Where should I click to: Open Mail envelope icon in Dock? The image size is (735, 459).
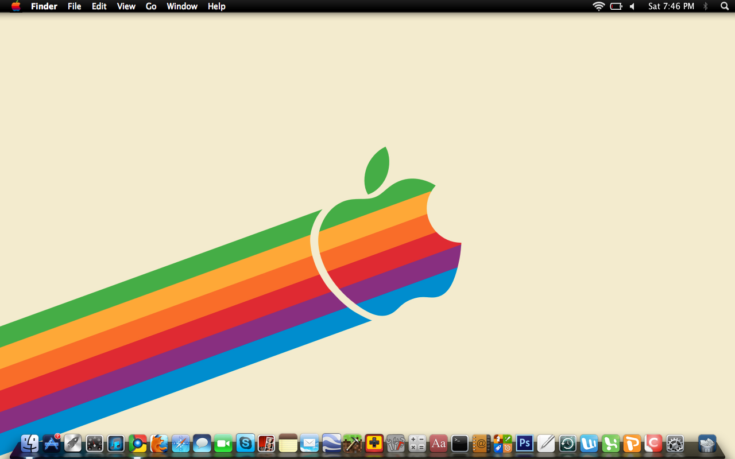pyautogui.click(x=310, y=444)
